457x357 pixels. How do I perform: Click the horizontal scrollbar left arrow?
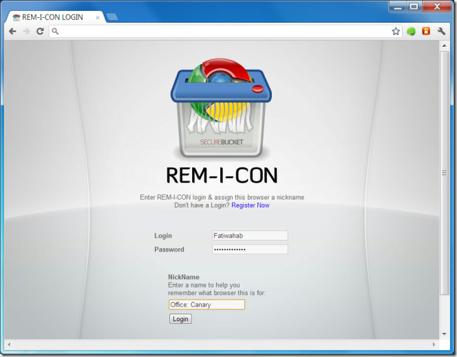coord(9,345)
